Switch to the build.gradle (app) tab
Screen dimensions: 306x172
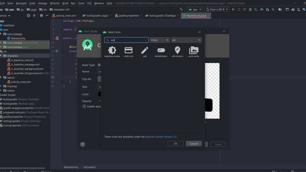tap(97, 16)
